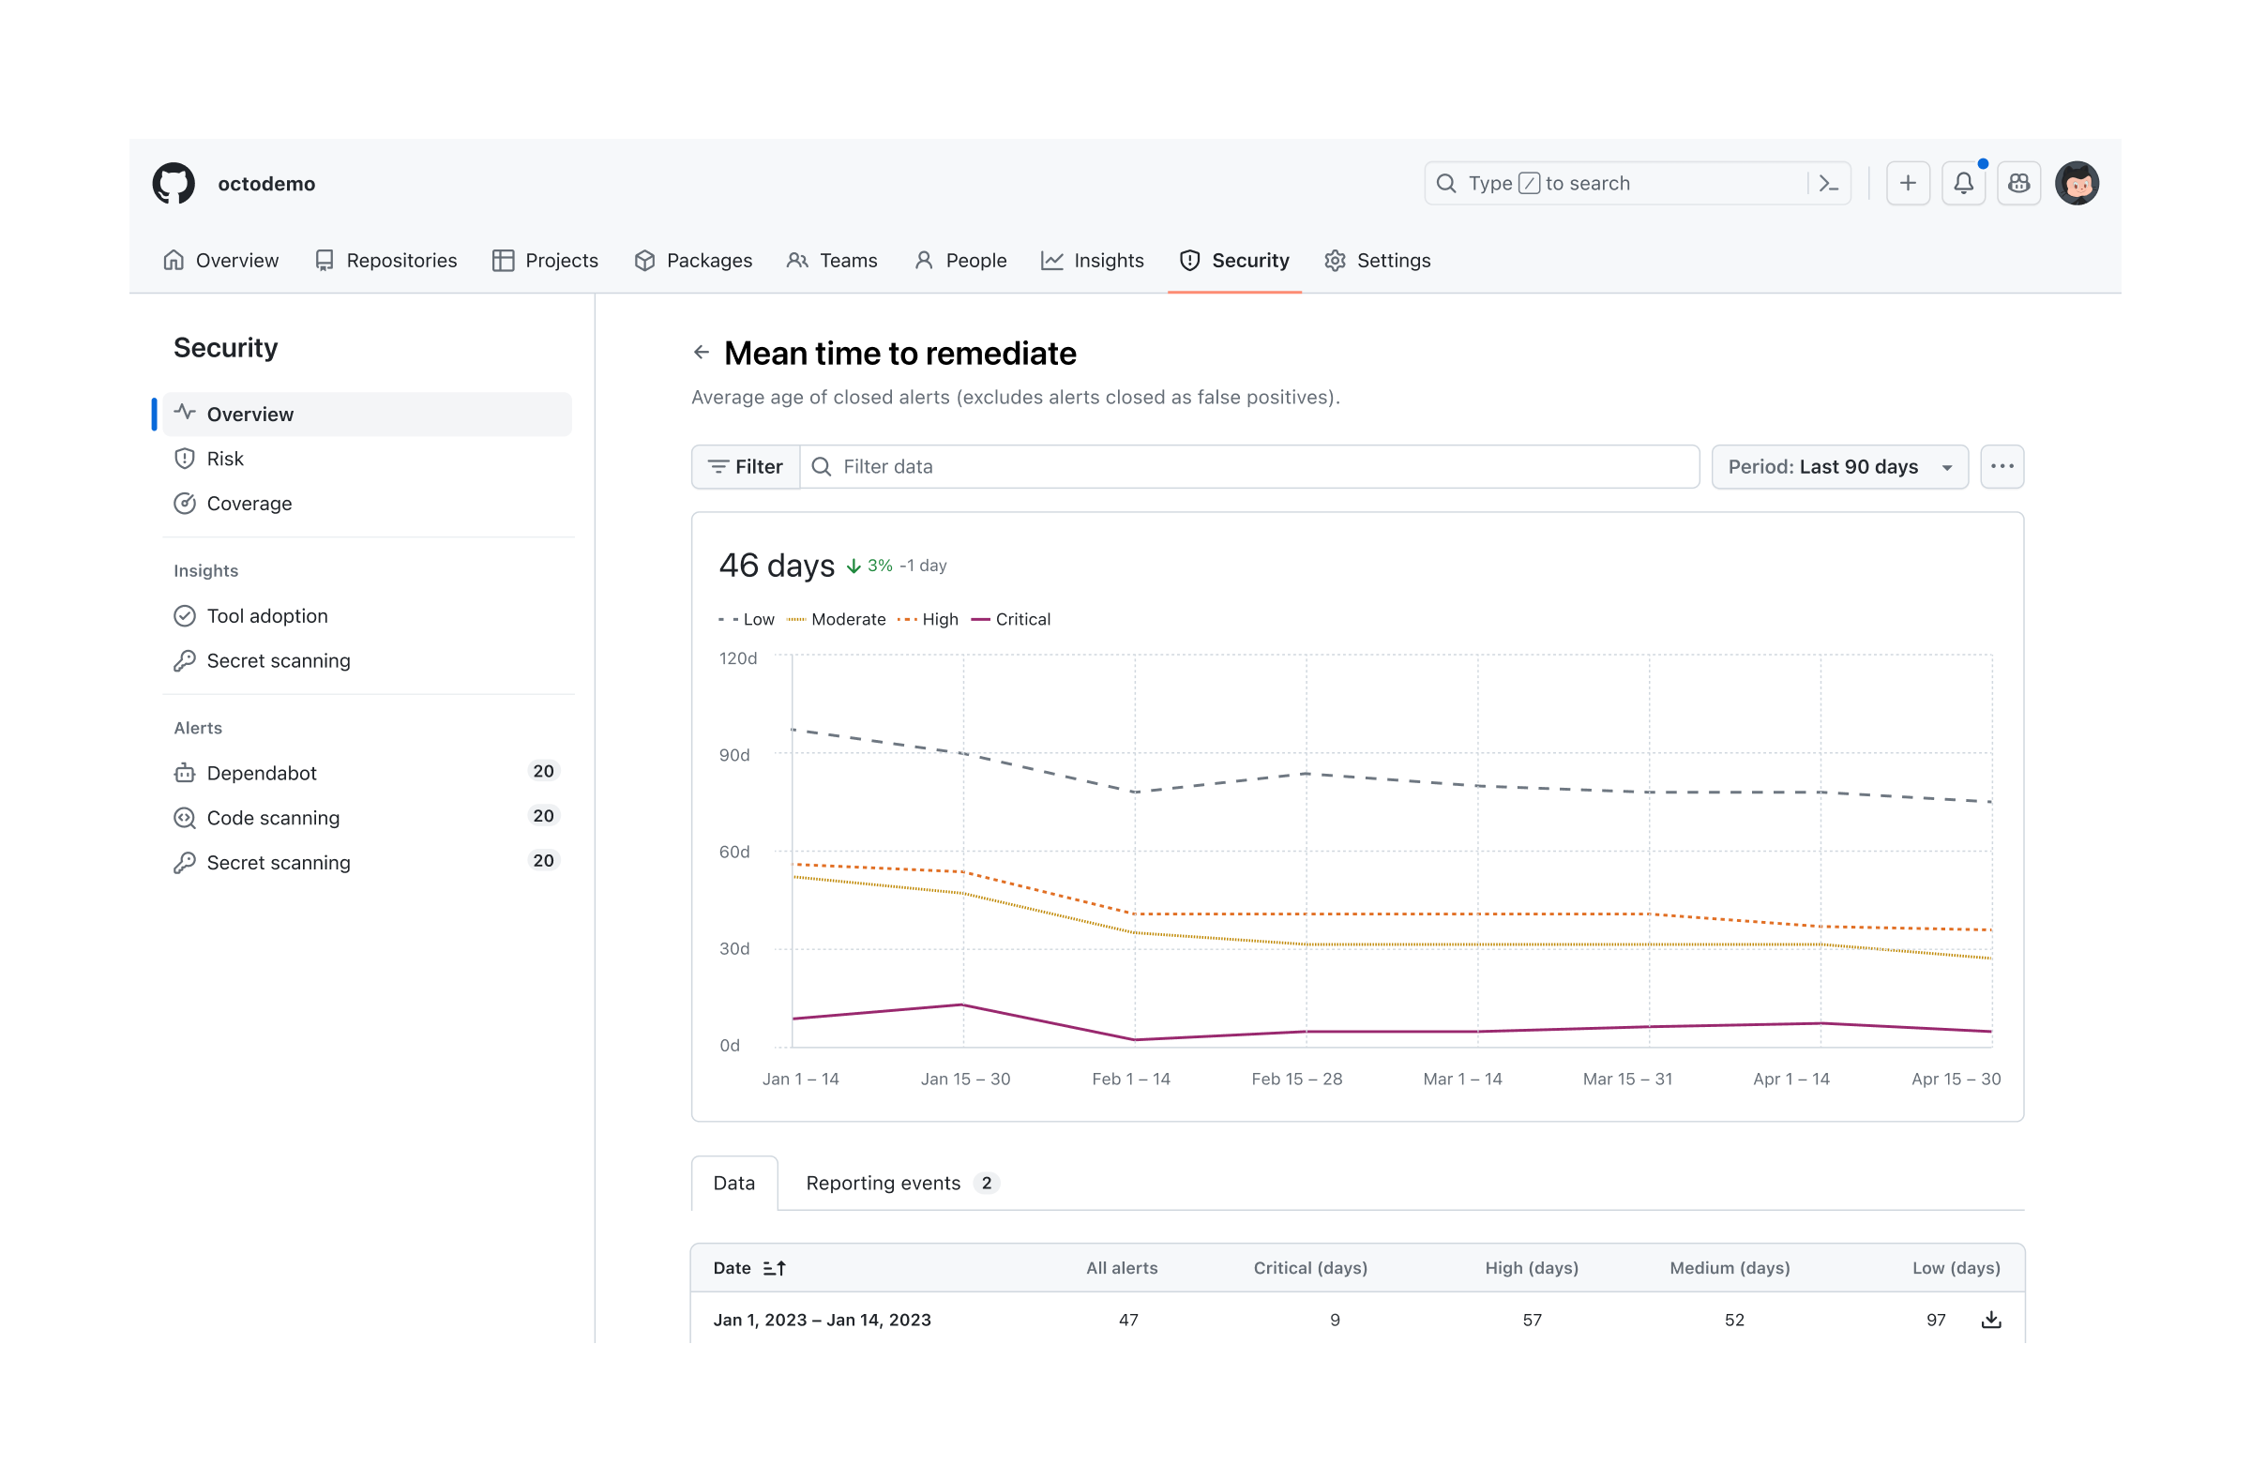The image size is (2251, 1480).
Task: Click the Filter data input field
Action: [x=1040, y=465]
